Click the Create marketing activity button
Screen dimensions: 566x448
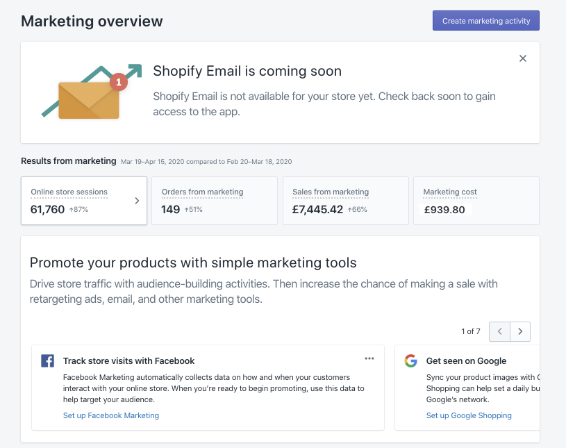pos(486,21)
